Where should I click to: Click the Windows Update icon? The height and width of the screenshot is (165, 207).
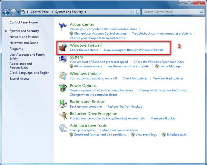pos(63,76)
